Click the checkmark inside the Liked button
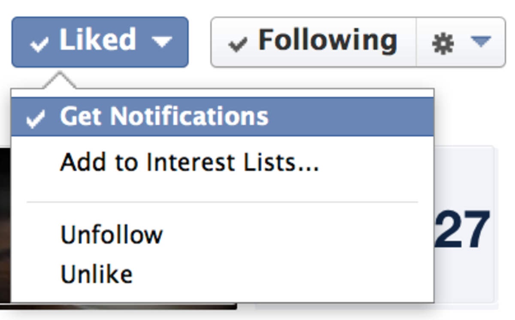515x320 pixels. [x=39, y=42]
